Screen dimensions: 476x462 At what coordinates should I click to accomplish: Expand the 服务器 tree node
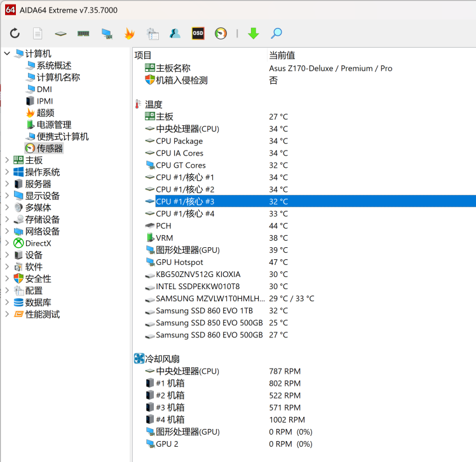(x=7, y=184)
